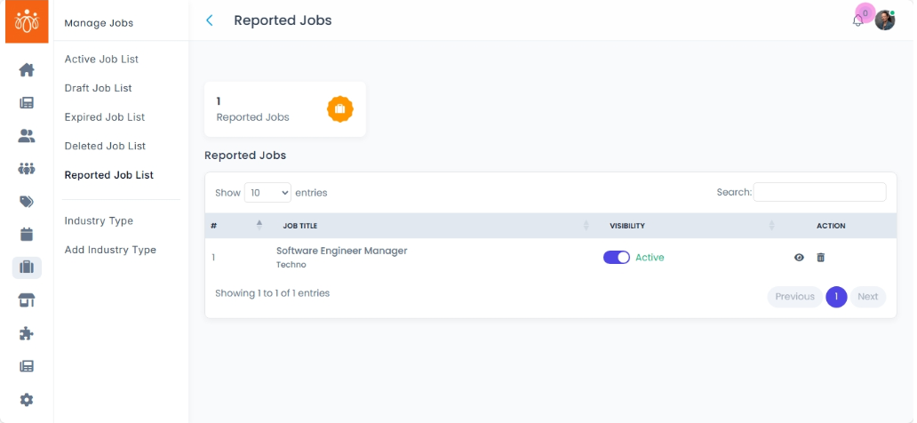Click the home icon in sidebar
The width and height of the screenshot is (917, 423).
click(x=27, y=69)
